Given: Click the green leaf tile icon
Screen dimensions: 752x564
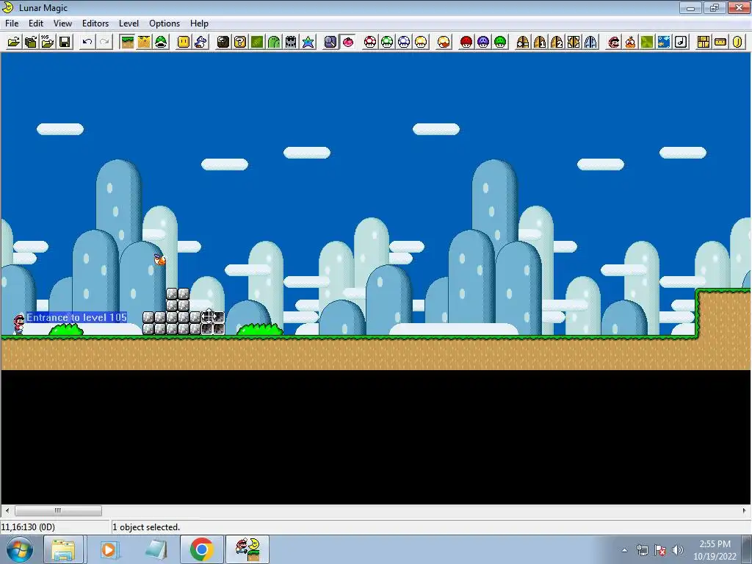Looking at the screenshot, I should point(257,42).
